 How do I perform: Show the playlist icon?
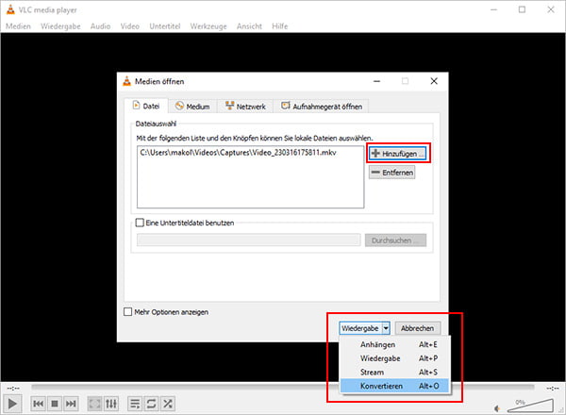point(135,404)
